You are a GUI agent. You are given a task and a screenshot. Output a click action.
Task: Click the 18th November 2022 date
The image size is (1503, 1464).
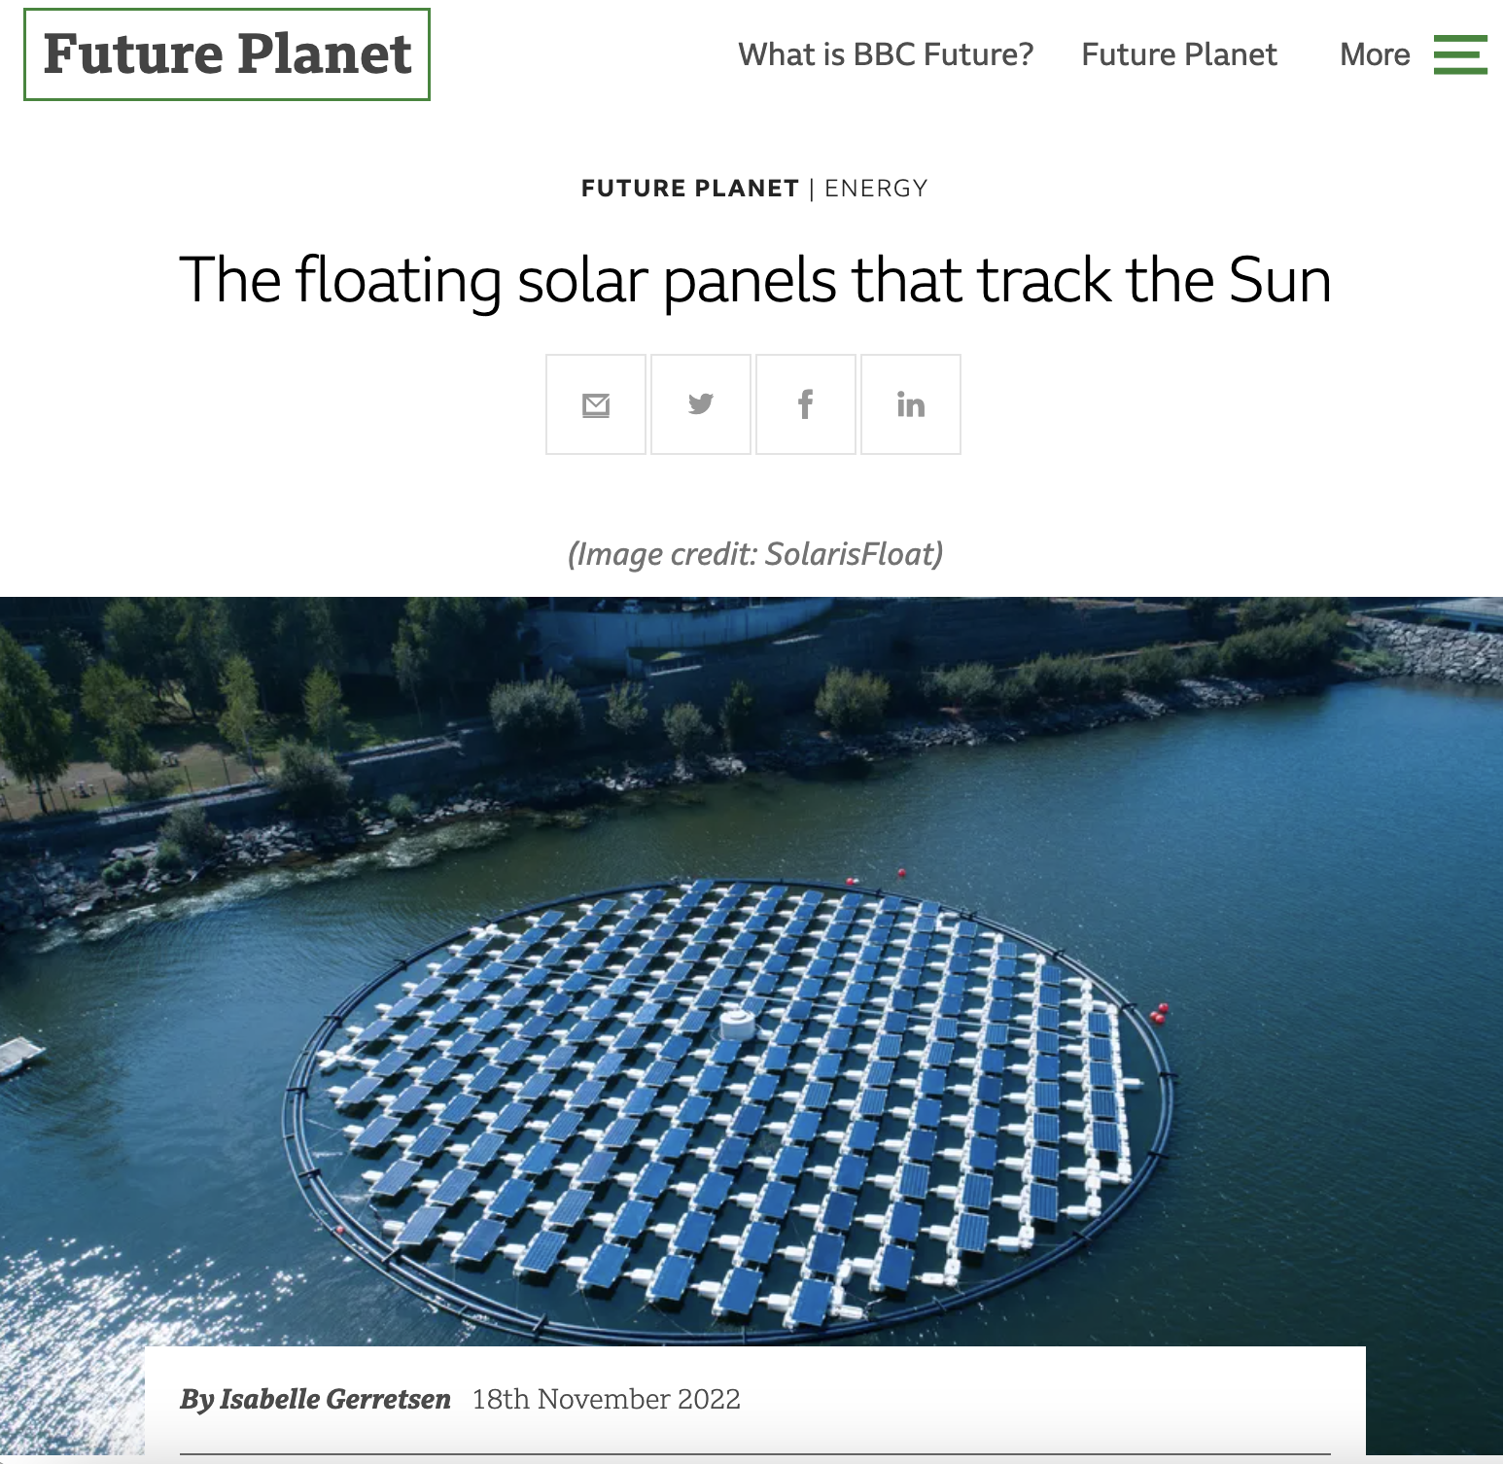tap(606, 1399)
